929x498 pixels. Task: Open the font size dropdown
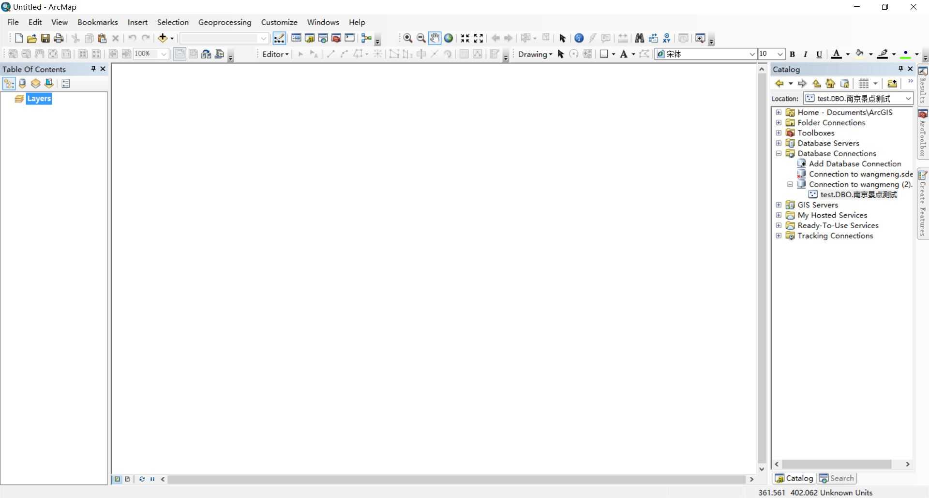pyautogui.click(x=780, y=54)
